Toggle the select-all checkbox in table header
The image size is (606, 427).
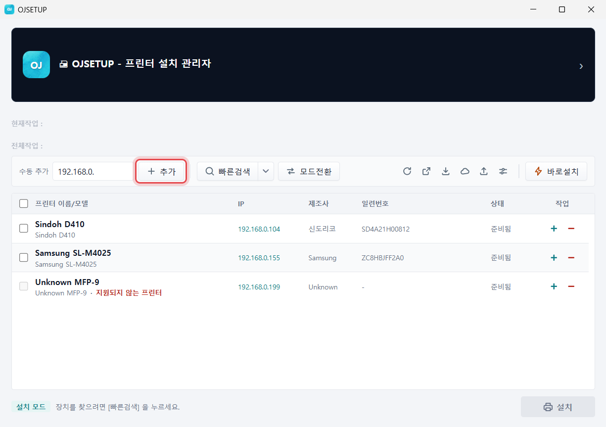coord(24,203)
